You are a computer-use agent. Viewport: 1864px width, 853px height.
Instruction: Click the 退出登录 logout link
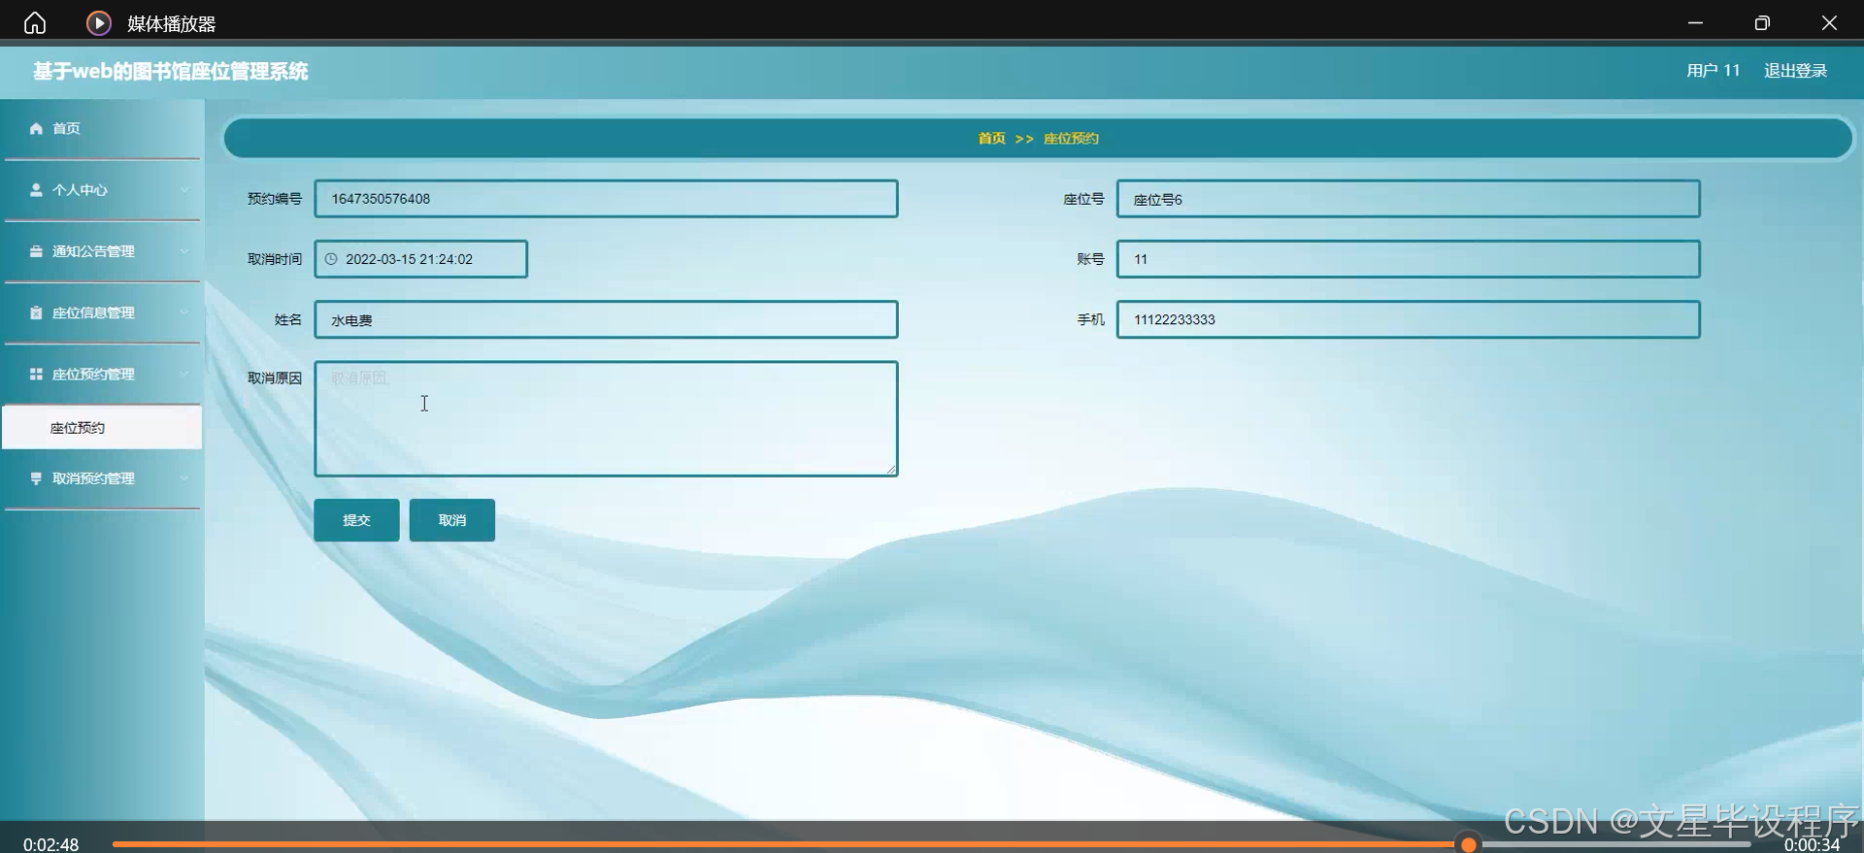pyautogui.click(x=1795, y=71)
